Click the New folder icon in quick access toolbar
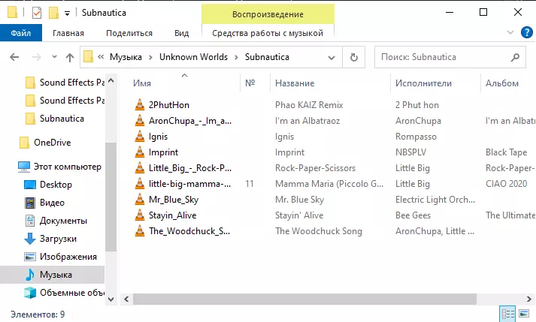This screenshot has width=536, height=322. tap(53, 13)
